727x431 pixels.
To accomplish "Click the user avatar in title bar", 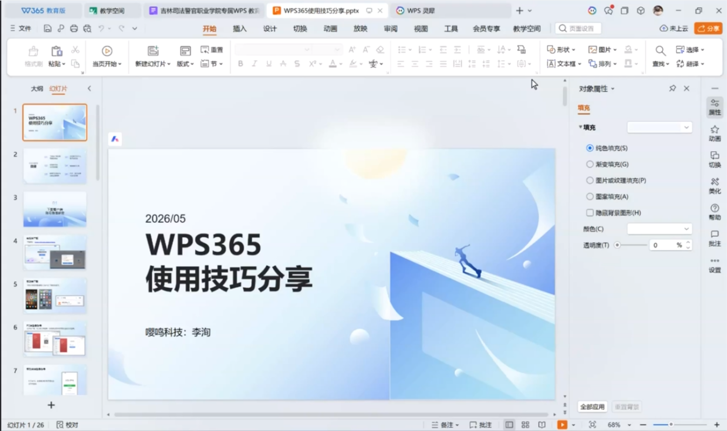I will click(658, 10).
